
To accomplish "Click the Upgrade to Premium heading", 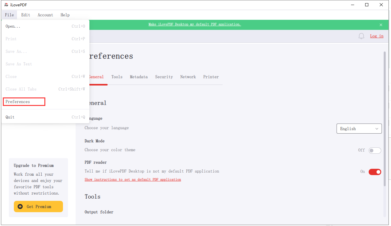I will [x=34, y=166].
